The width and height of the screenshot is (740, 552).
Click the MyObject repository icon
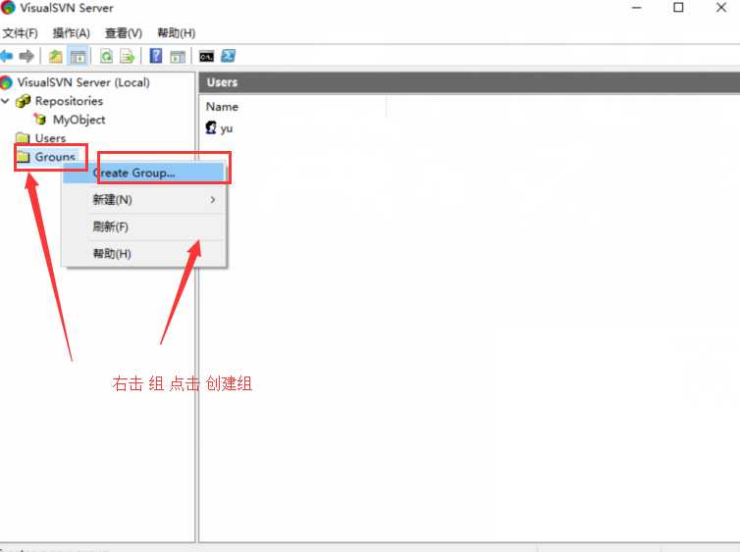tap(40, 120)
